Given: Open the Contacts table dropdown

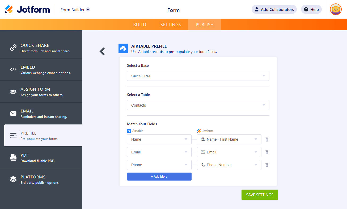Looking at the screenshot, I should 198,105.
